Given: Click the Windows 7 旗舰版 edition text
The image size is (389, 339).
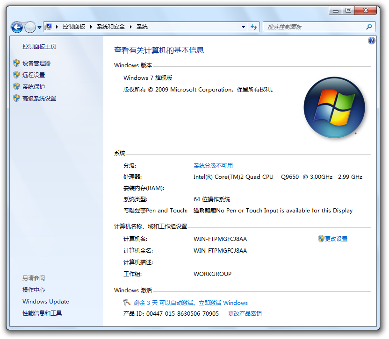Looking at the screenshot, I should click(148, 78).
